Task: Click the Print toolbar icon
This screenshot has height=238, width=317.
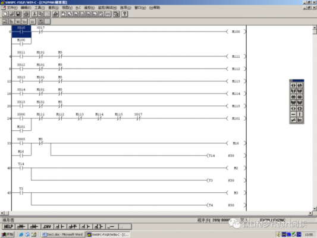Action: point(26,14)
